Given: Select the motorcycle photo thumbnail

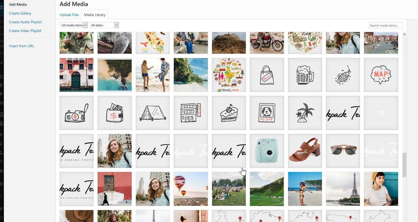Looking at the screenshot, I should 267,43.
